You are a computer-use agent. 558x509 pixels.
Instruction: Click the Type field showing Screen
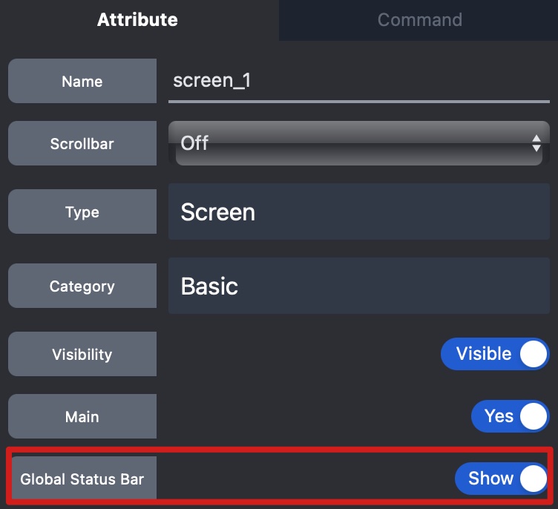(358, 212)
